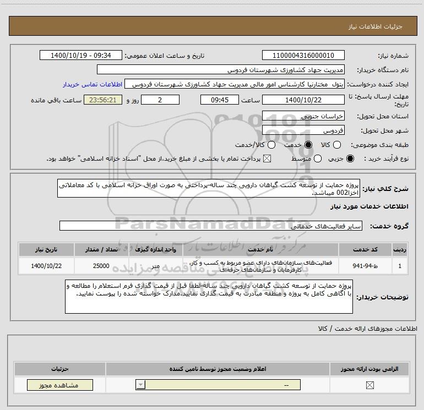424x410 pixels.
Task: Click the buyer organization name field
Action: click(221, 69)
